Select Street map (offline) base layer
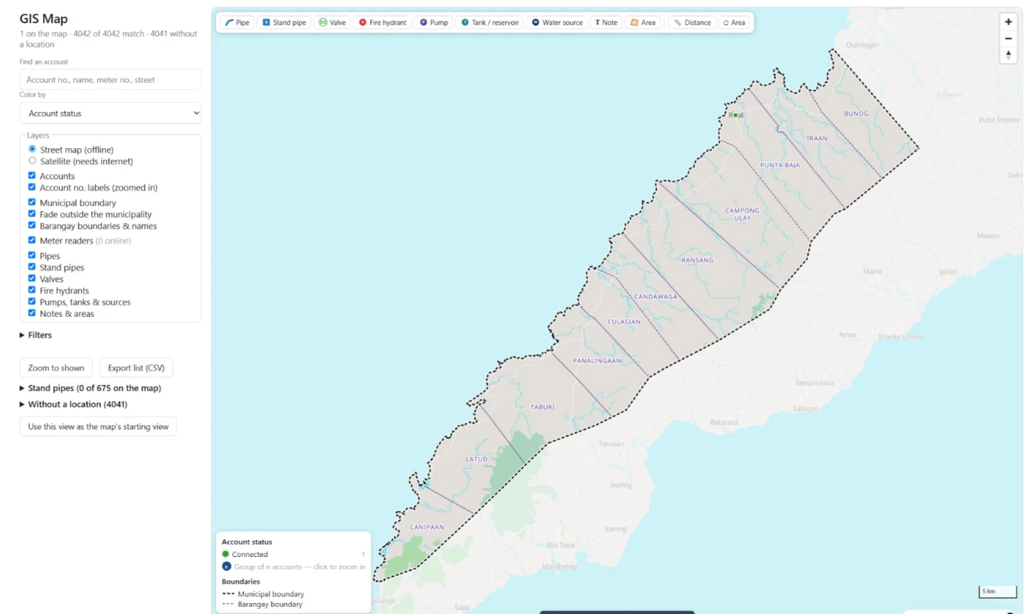Screen dimensions: 1036x614 point(32,149)
